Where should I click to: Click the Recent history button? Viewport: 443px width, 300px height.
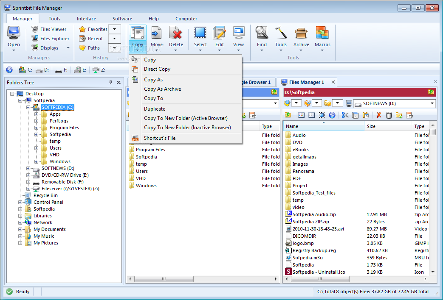[x=91, y=38]
